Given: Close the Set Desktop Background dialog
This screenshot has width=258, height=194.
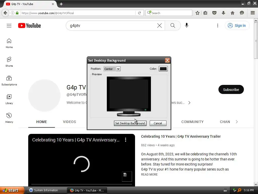Looking at the screenshot, I should (167, 60).
